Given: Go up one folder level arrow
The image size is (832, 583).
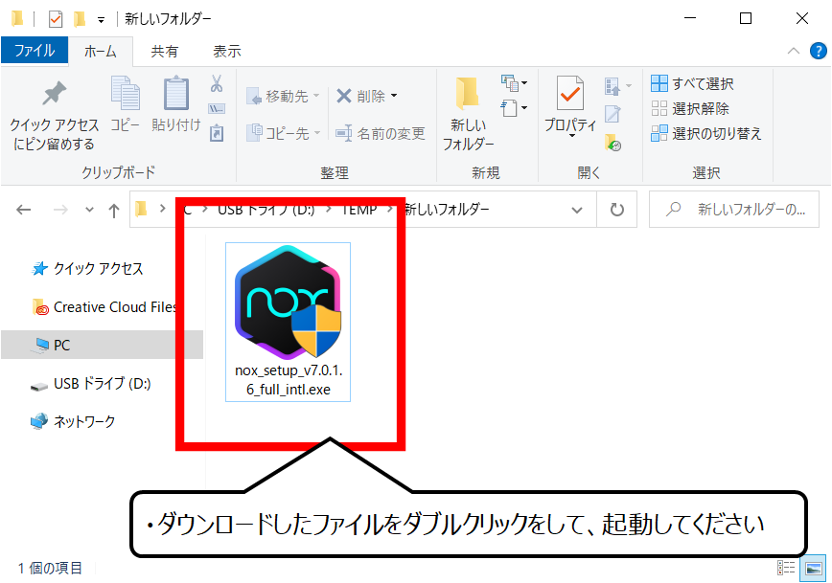Looking at the screenshot, I should click(x=113, y=211).
